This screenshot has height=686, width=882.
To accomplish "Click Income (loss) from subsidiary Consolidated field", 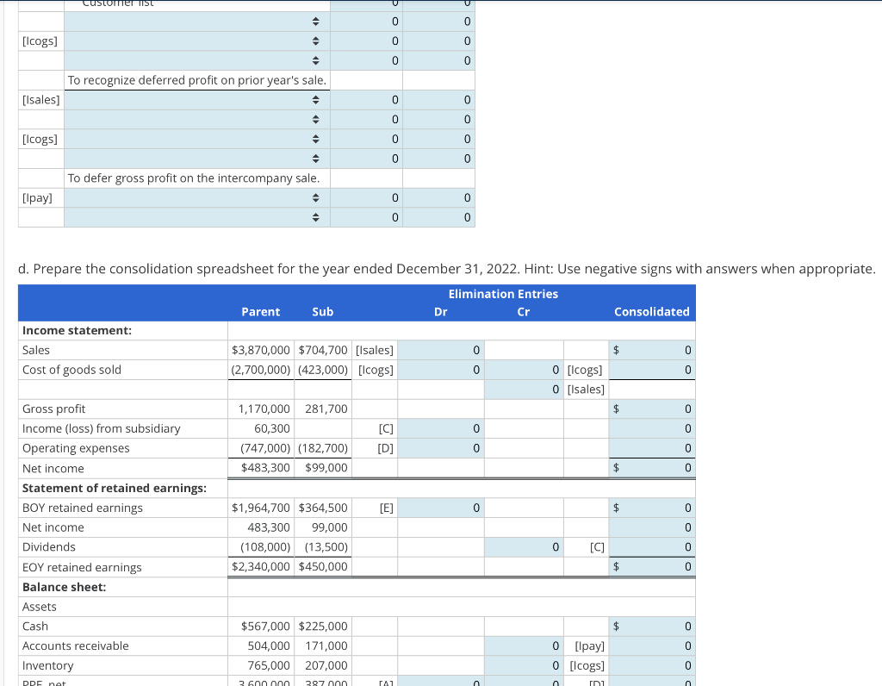I will (652, 428).
